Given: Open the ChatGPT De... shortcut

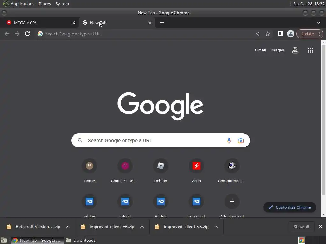Looking at the screenshot, I should [x=125, y=171].
